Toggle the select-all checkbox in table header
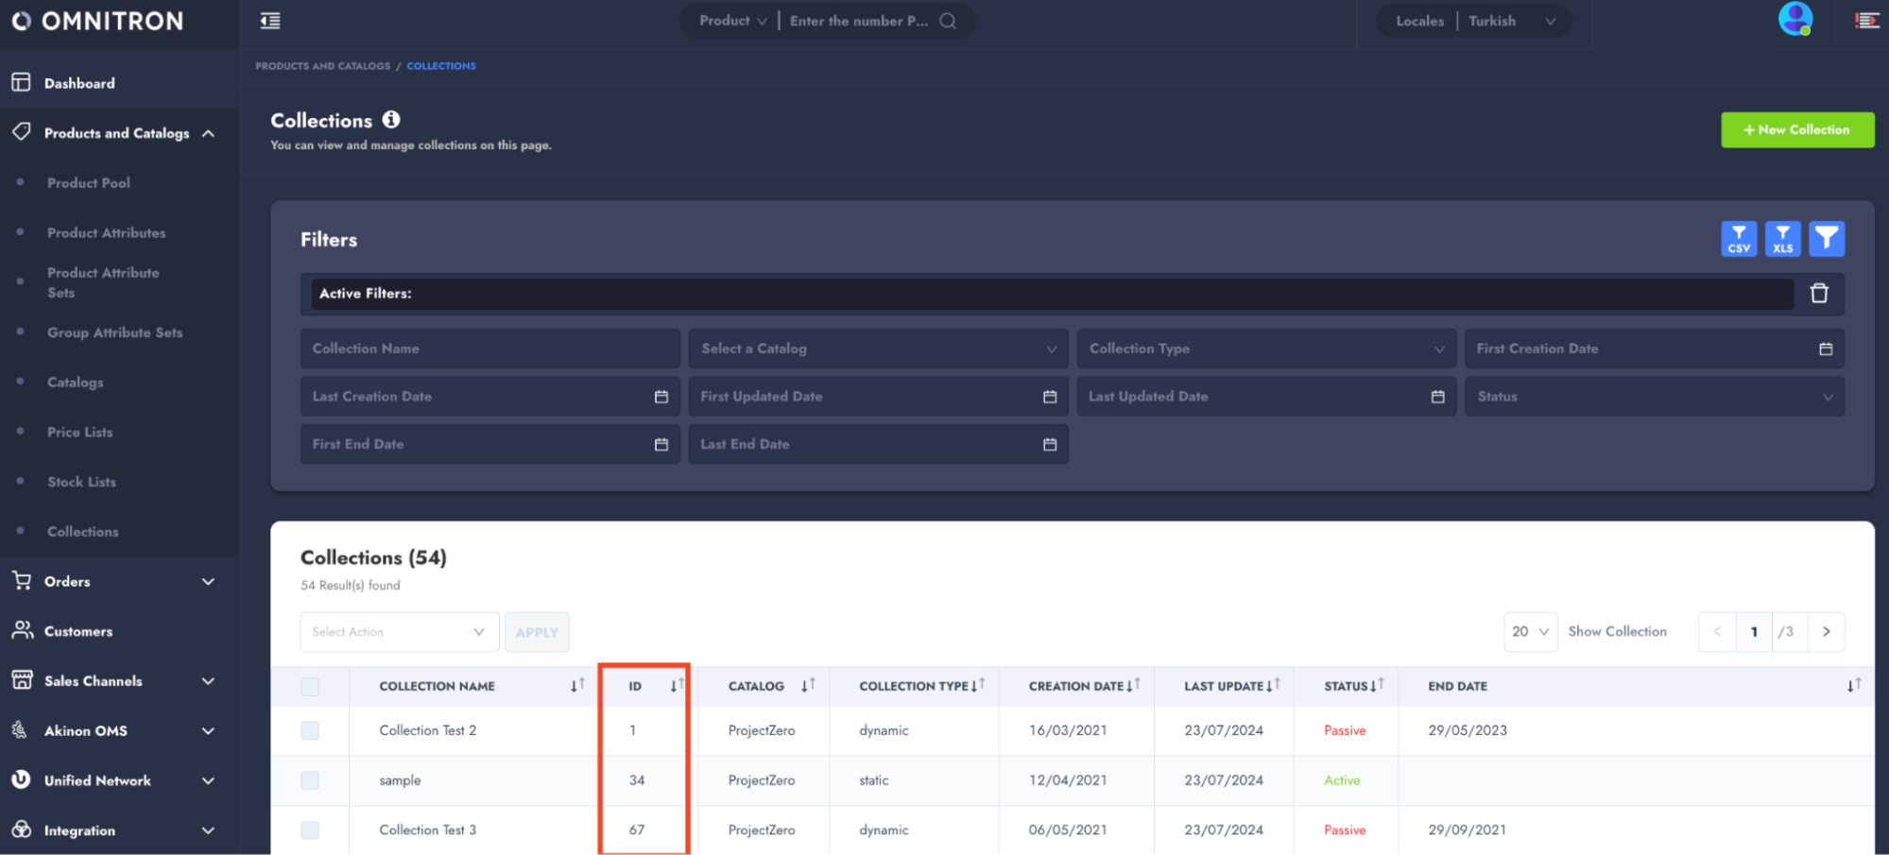 pyautogui.click(x=310, y=687)
